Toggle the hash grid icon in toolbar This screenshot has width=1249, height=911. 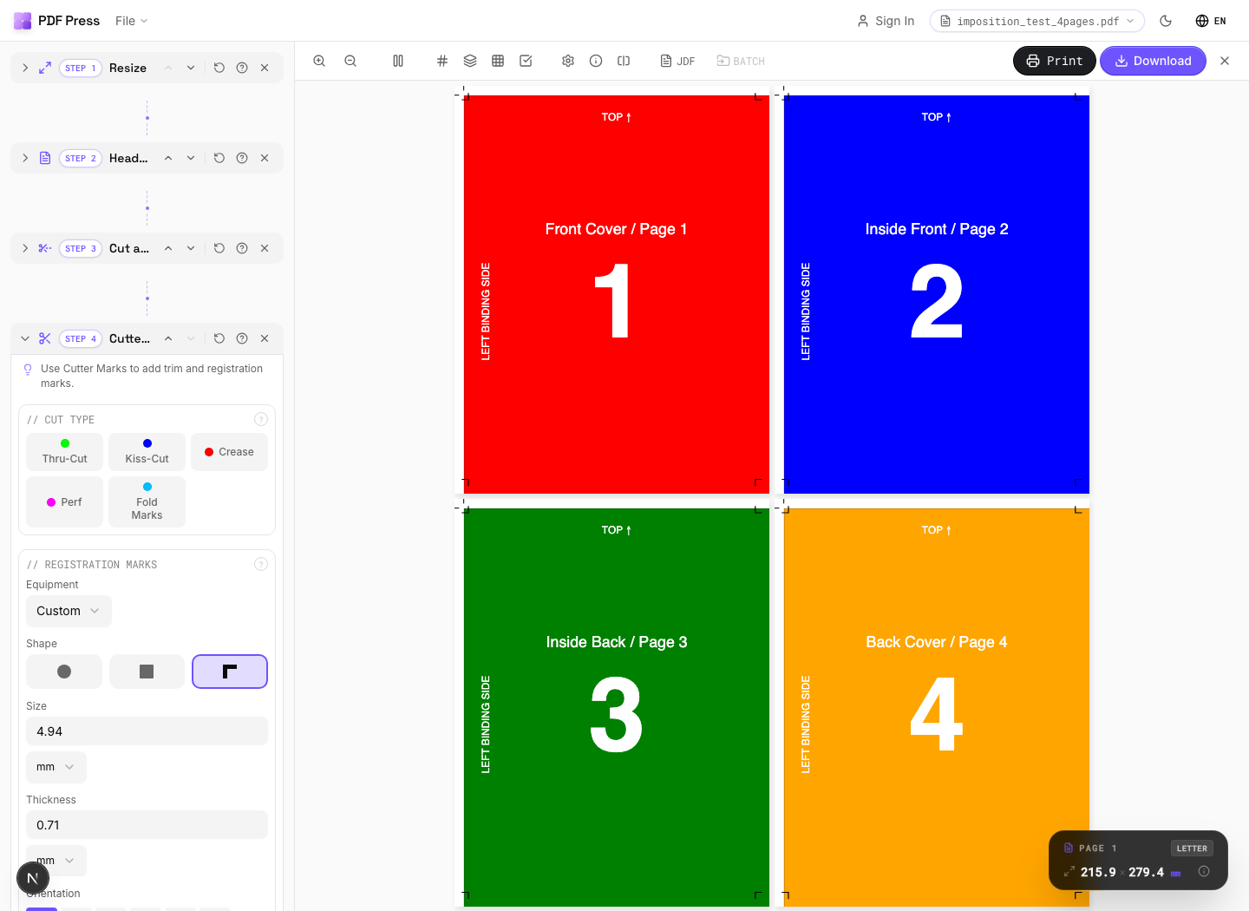click(442, 61)
